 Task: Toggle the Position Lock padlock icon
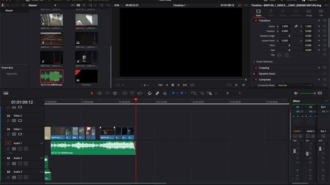point(165,93)
